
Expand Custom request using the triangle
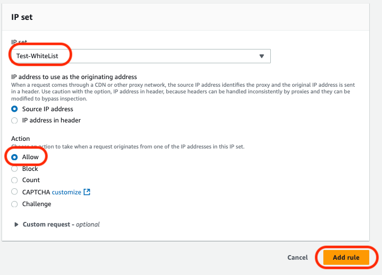(x=17, y=224)
